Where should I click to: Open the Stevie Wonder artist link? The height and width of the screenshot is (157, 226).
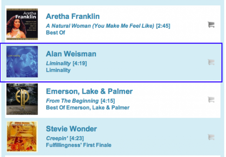tap(71, 129)
